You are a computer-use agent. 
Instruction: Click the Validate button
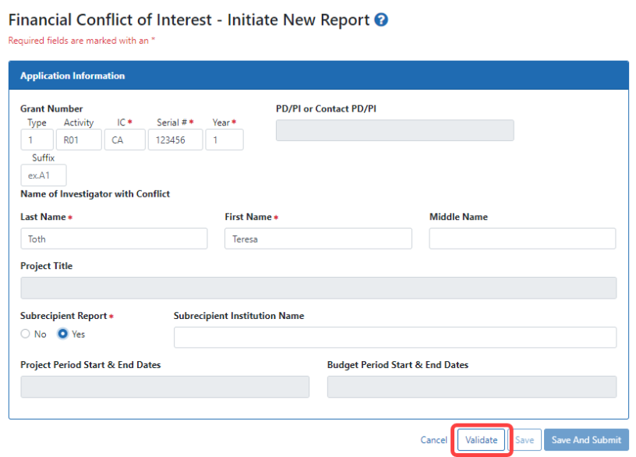pos(481,440)
